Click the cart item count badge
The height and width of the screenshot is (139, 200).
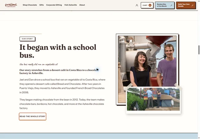(x=150, y=5)
